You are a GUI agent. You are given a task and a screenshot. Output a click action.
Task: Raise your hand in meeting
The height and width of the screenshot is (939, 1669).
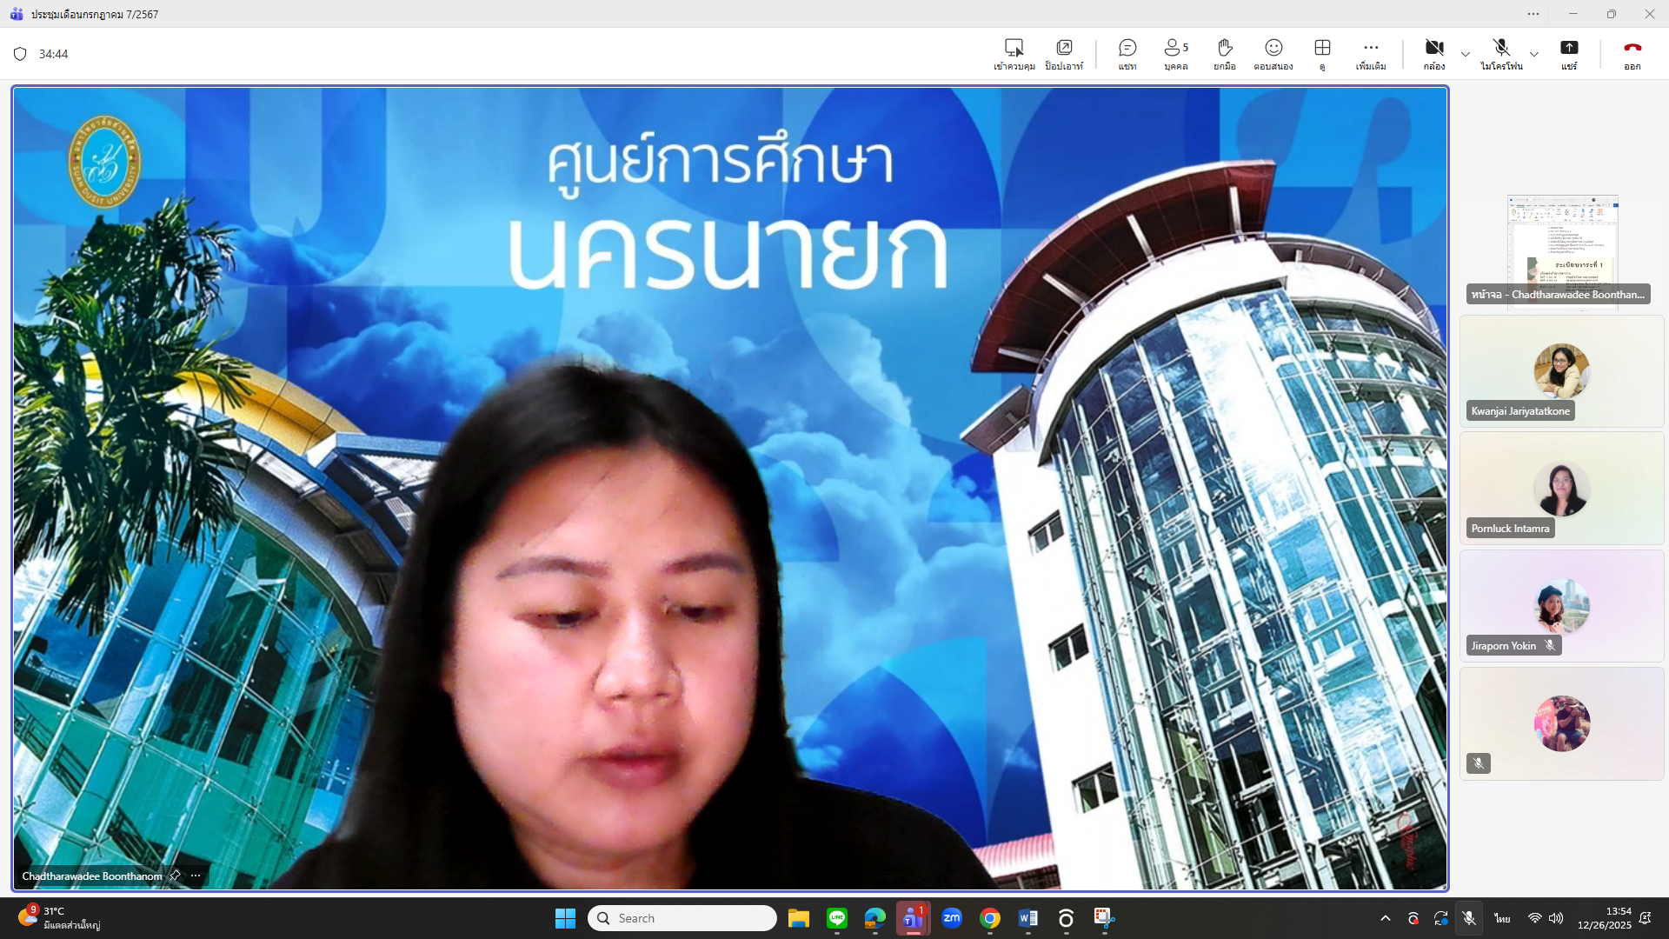(1225, 54)
